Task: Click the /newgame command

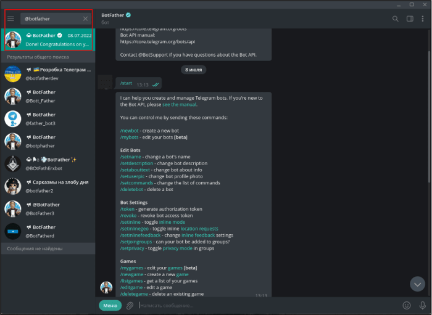Action: 131,274
